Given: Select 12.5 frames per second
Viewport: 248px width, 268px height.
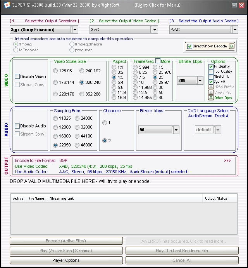Looking at the screenshot, I should (x=135, y=92).
